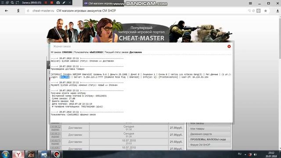Screen dimensions: 281x158
Task: Open the Yandex browser hamburger menu
Action: 250,3
